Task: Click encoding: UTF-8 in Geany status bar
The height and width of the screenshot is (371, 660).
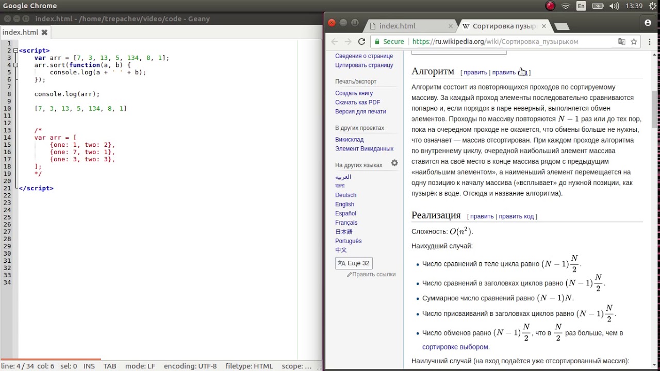Action: tap(190, 366)
